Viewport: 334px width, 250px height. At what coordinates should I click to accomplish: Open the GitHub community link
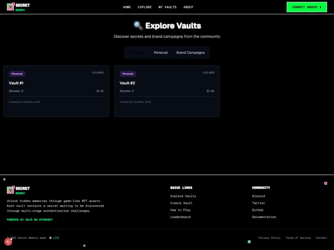[258, 210]
